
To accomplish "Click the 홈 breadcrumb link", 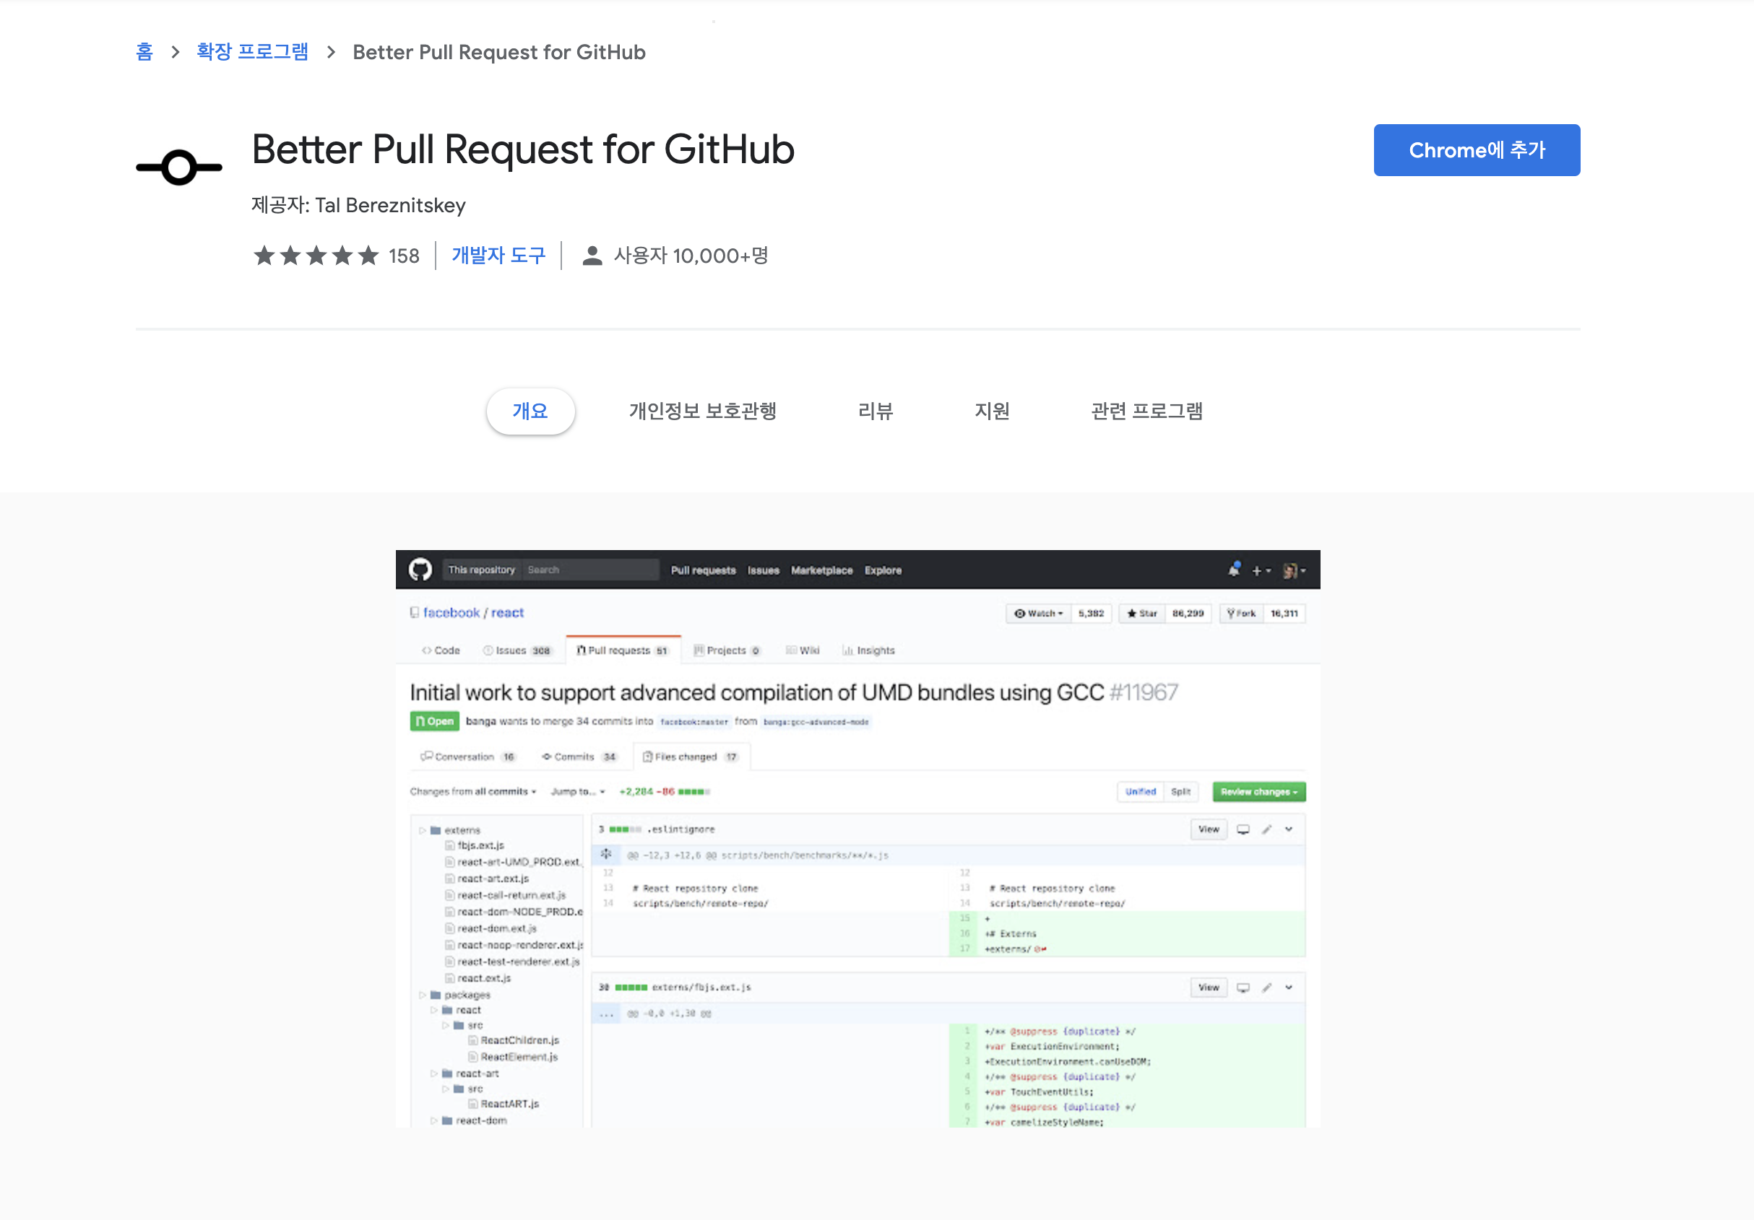I will 144,52.
